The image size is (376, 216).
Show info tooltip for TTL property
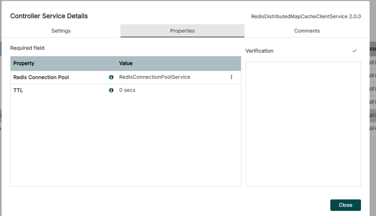pyautogui.click(x=111, y=90)
